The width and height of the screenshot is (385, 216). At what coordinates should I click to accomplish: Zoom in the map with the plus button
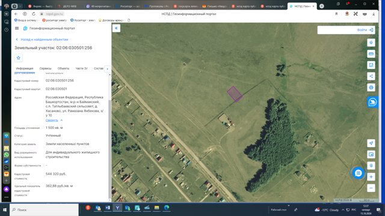[371, 177]
